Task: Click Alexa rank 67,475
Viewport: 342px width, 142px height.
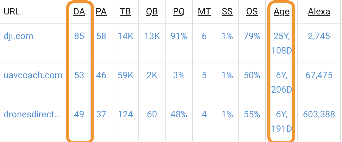Action: [x=319, y=75]
